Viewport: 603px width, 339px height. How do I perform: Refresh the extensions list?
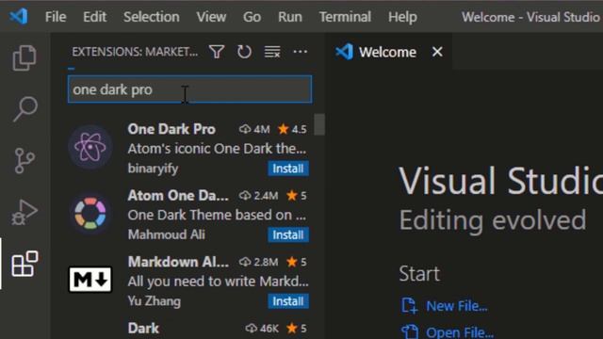point(244,52)
